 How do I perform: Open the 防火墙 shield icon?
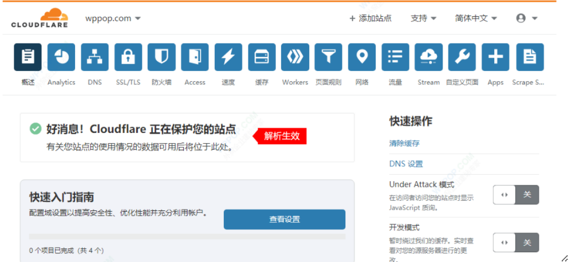tap(161, 57)
